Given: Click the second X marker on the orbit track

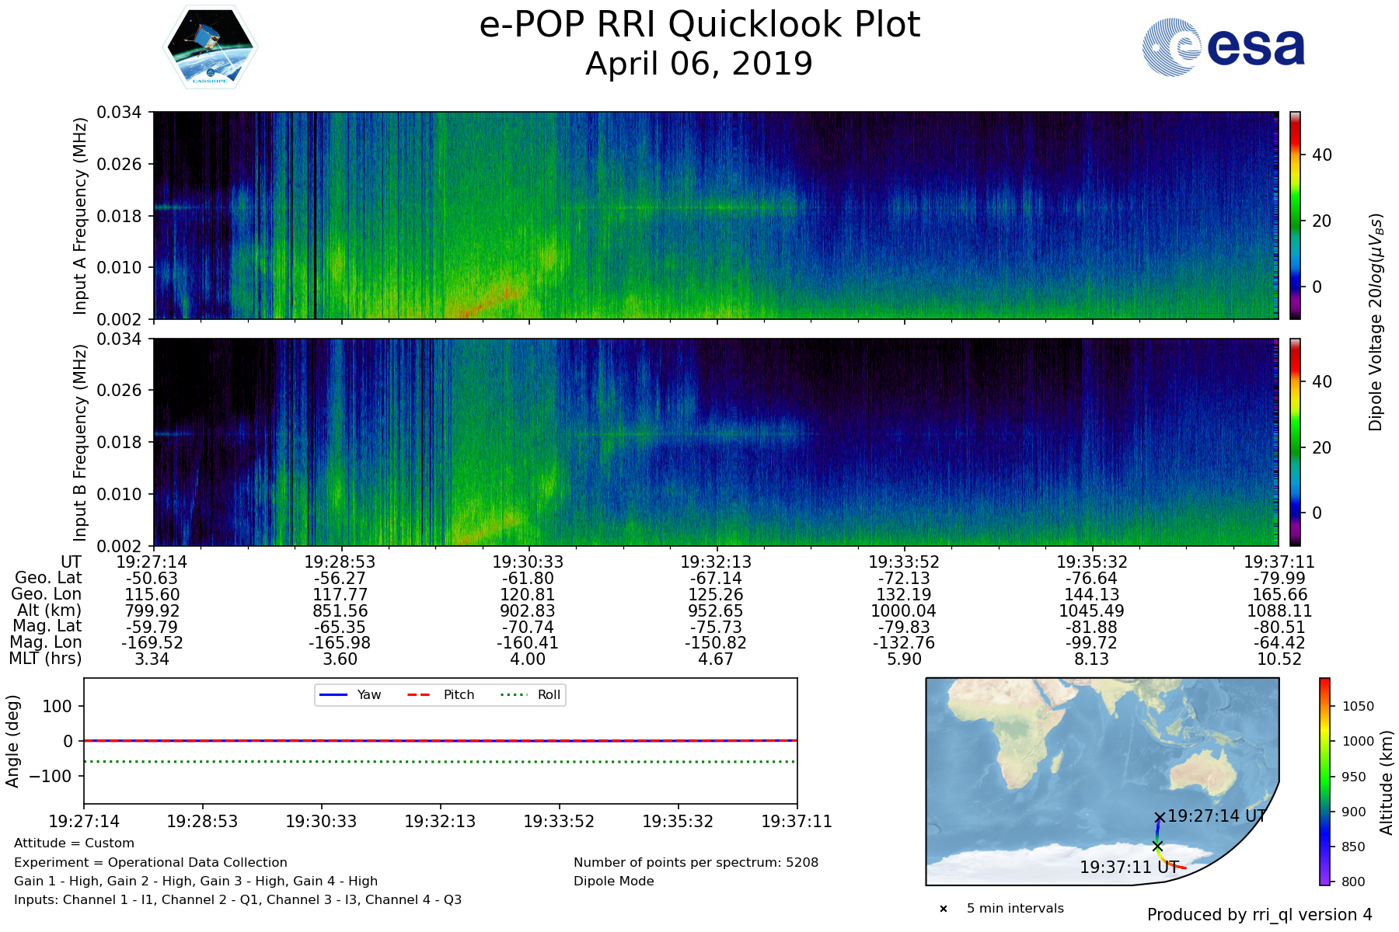Looking at the screenshot, I should [1157, 846].
